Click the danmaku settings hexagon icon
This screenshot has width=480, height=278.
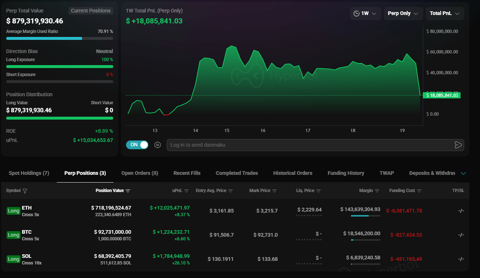tap(158, 145)
